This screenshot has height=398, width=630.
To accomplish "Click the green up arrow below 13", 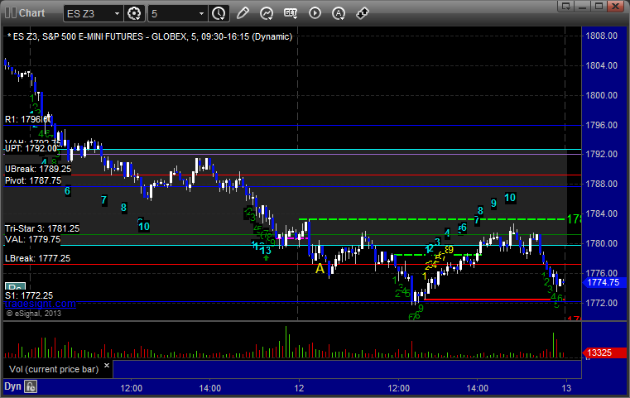I will pos(266,258).
